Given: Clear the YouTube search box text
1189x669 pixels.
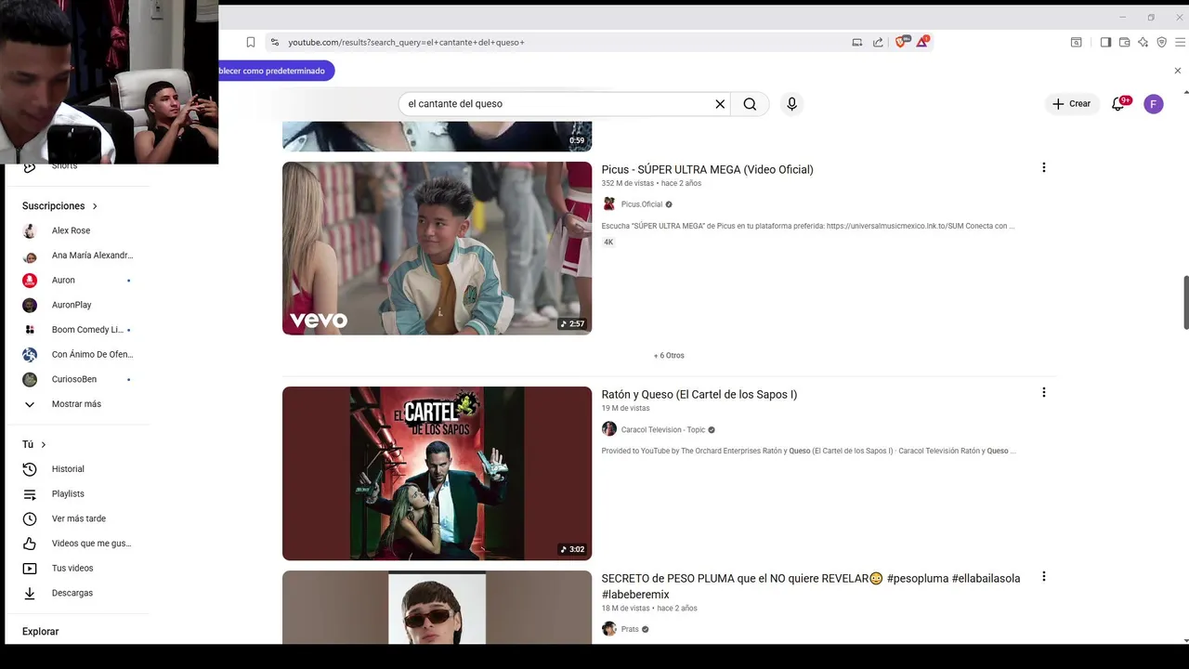Looking at the screenshot, I should [x=720, y=104].
